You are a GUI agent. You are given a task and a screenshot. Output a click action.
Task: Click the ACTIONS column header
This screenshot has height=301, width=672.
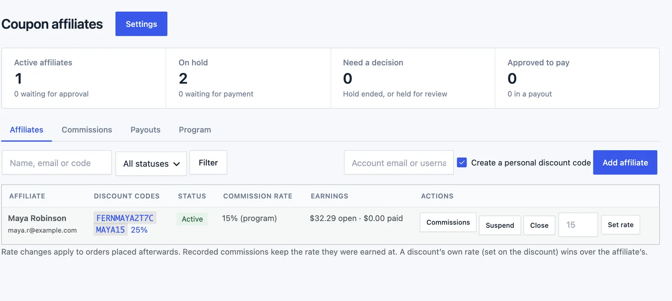coord(437,196)
